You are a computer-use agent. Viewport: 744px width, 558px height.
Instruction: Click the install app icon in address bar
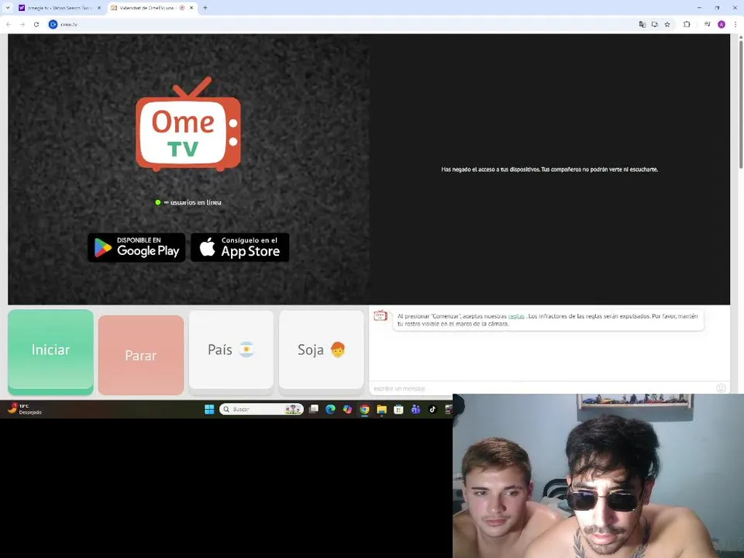tap(655, 24)
